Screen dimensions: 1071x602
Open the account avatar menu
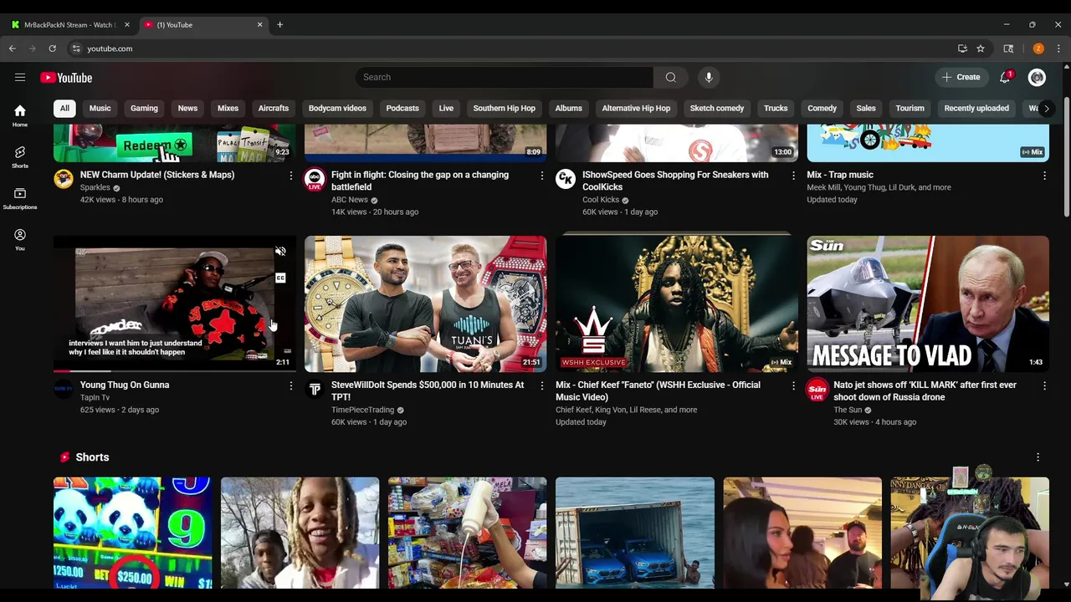pyautogui.click(x=1037, y=77)
